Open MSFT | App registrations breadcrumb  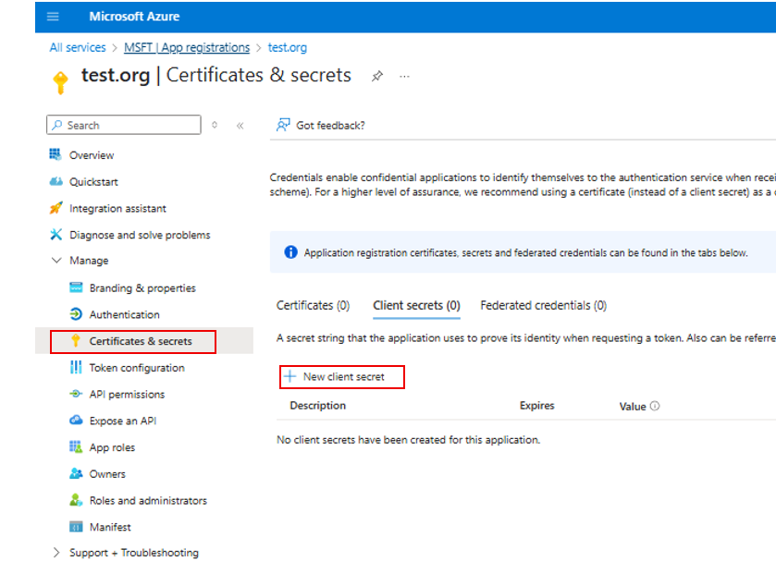pyautogui.click(x=187, y=47)
